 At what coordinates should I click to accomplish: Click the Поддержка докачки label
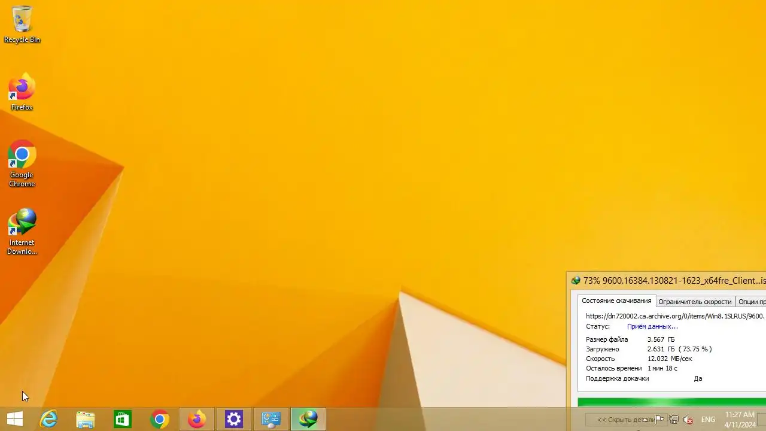click(617, 378)
